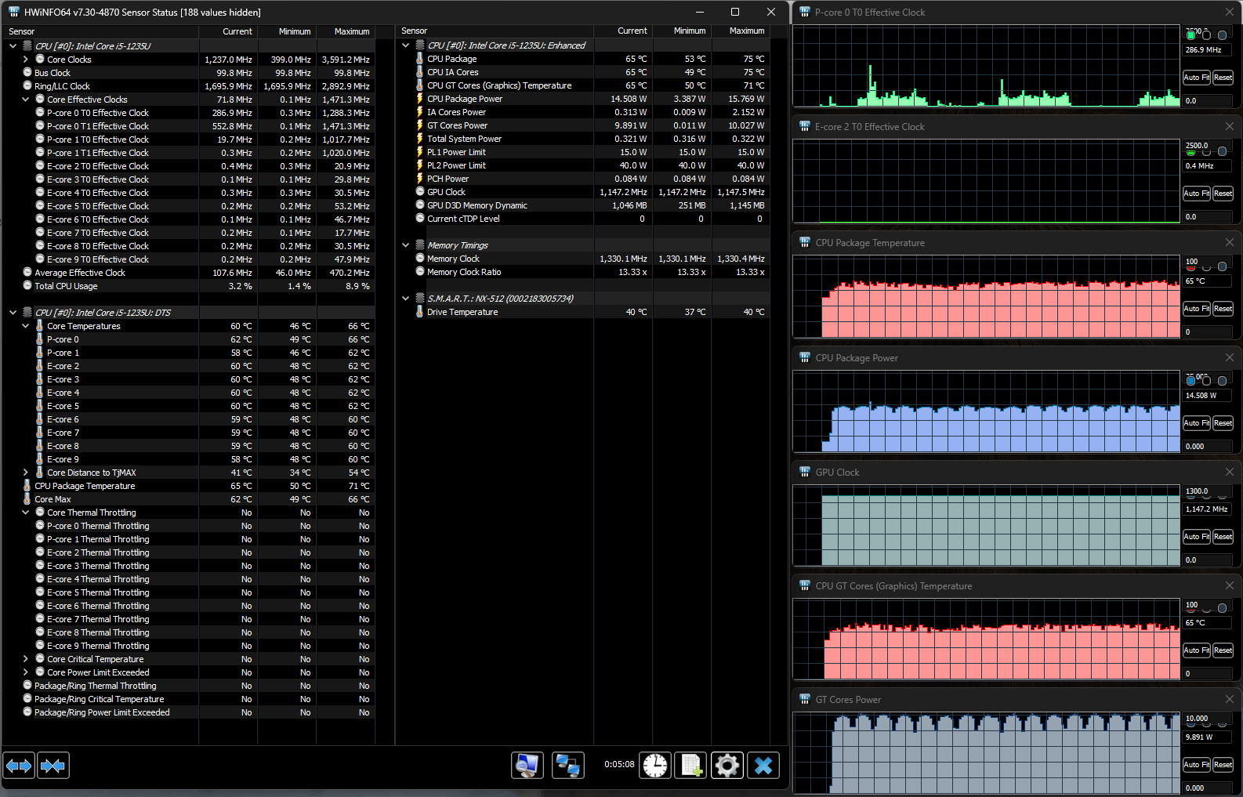
Task: Click the shrink-layout inward arrows icon
Action: coord(53,765)
